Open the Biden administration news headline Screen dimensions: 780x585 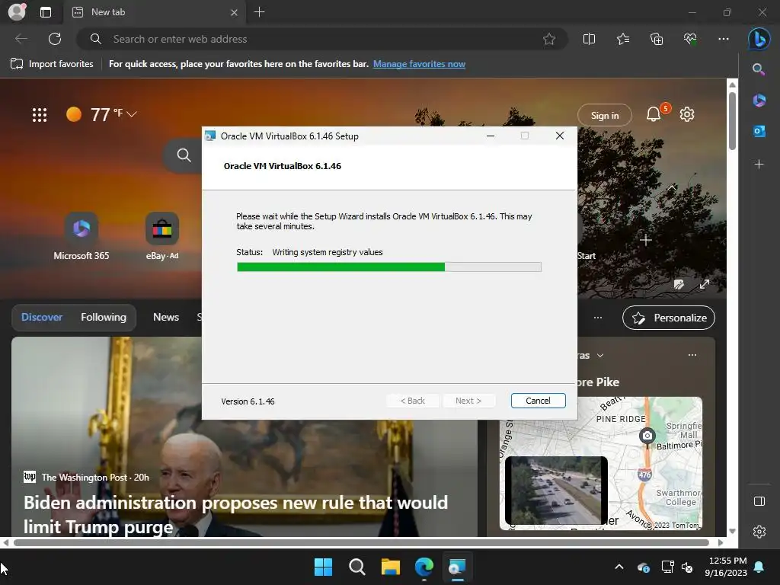[236, 514]
